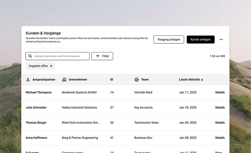Open the three-dot more options menu

click(221, 40)
